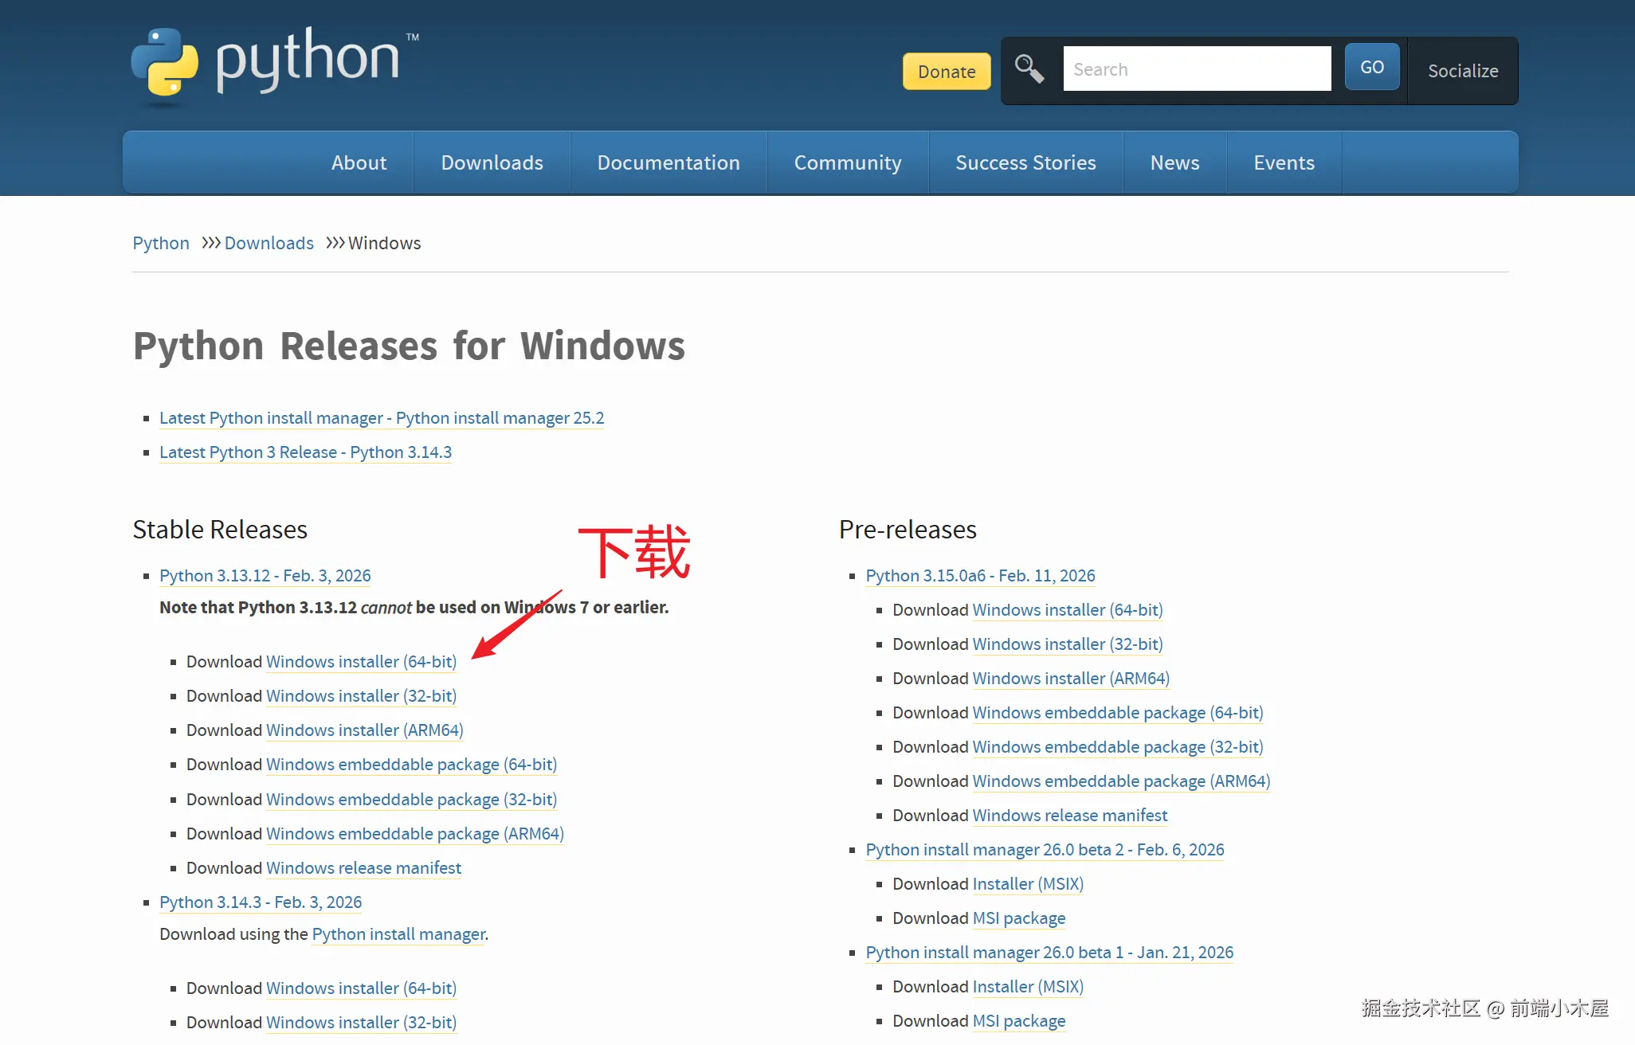Viewport: 1635px width, 1045px height.
Task: Open the Downloads navigation menu
Action: pyautogui.click(x=492, y=162)
